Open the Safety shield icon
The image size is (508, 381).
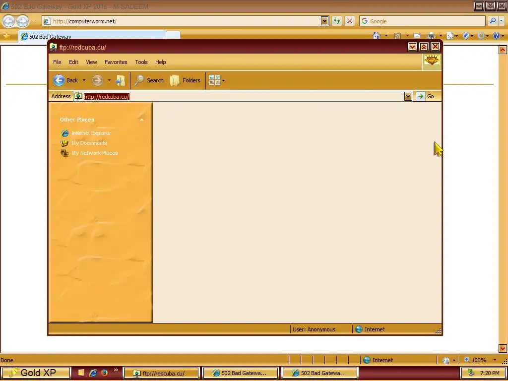tap(466, 36)
